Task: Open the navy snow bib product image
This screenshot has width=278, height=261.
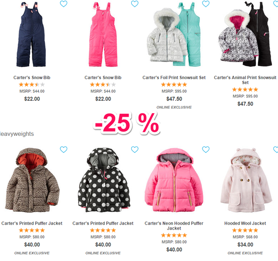Action: [31, 35]
